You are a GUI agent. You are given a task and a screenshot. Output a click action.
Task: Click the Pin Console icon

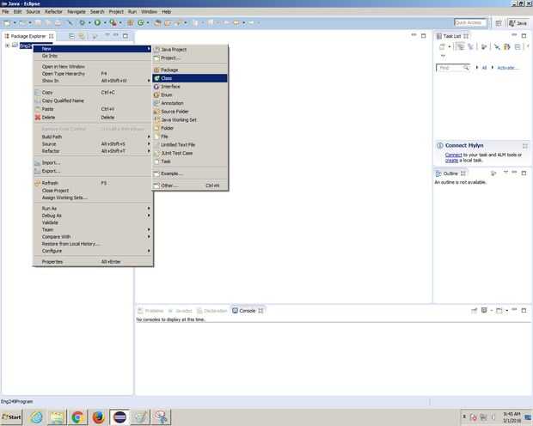475,311
